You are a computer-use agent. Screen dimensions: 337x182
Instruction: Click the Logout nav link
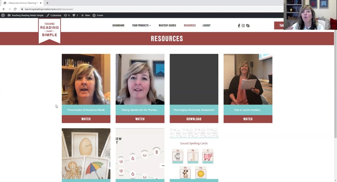point(207,25)
